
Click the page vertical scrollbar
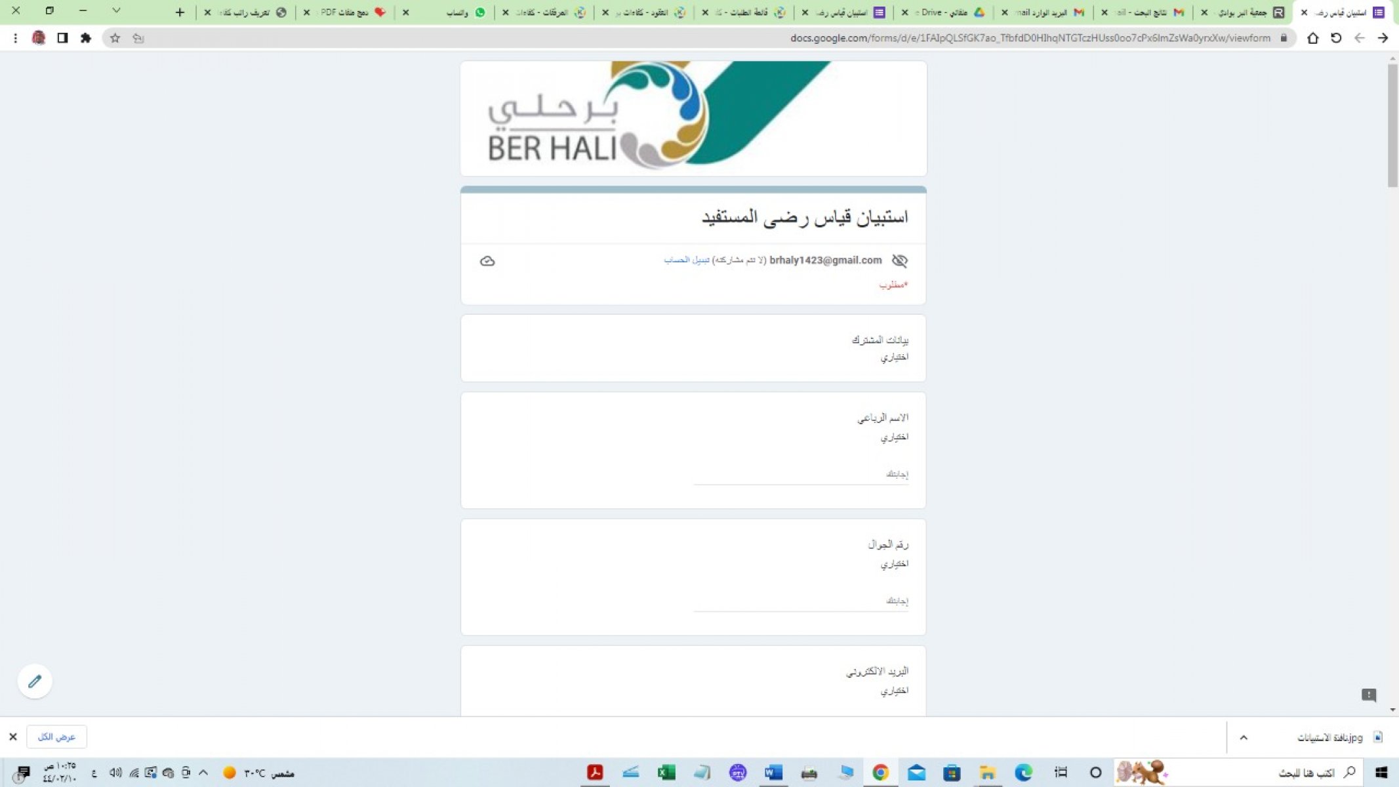point(1392,125)
